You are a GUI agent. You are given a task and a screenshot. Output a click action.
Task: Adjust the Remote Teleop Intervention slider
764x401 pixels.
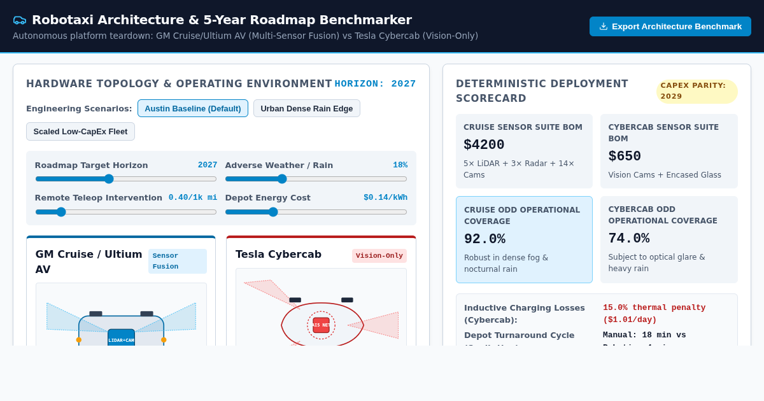[x=126, y=212]
